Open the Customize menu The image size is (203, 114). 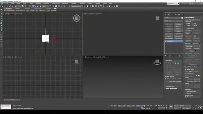pos(82,3)
